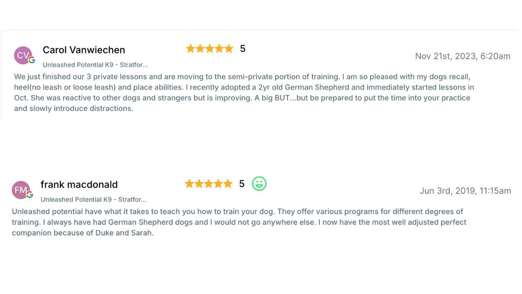
Task: Click the Google badge on Carol's avatar
Action: click(x=32, y=60)
